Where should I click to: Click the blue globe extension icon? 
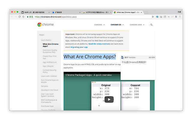point(157,17)
